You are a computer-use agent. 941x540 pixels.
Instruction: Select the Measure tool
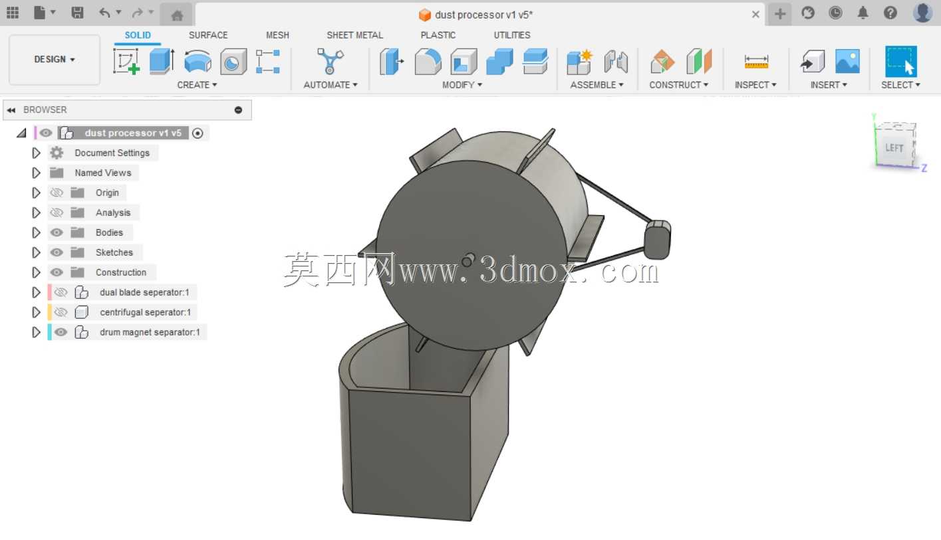click(756, 62)
